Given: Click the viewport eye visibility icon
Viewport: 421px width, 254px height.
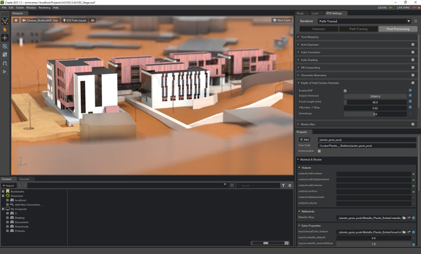Looking at the screenshot, I should point(93,20).
